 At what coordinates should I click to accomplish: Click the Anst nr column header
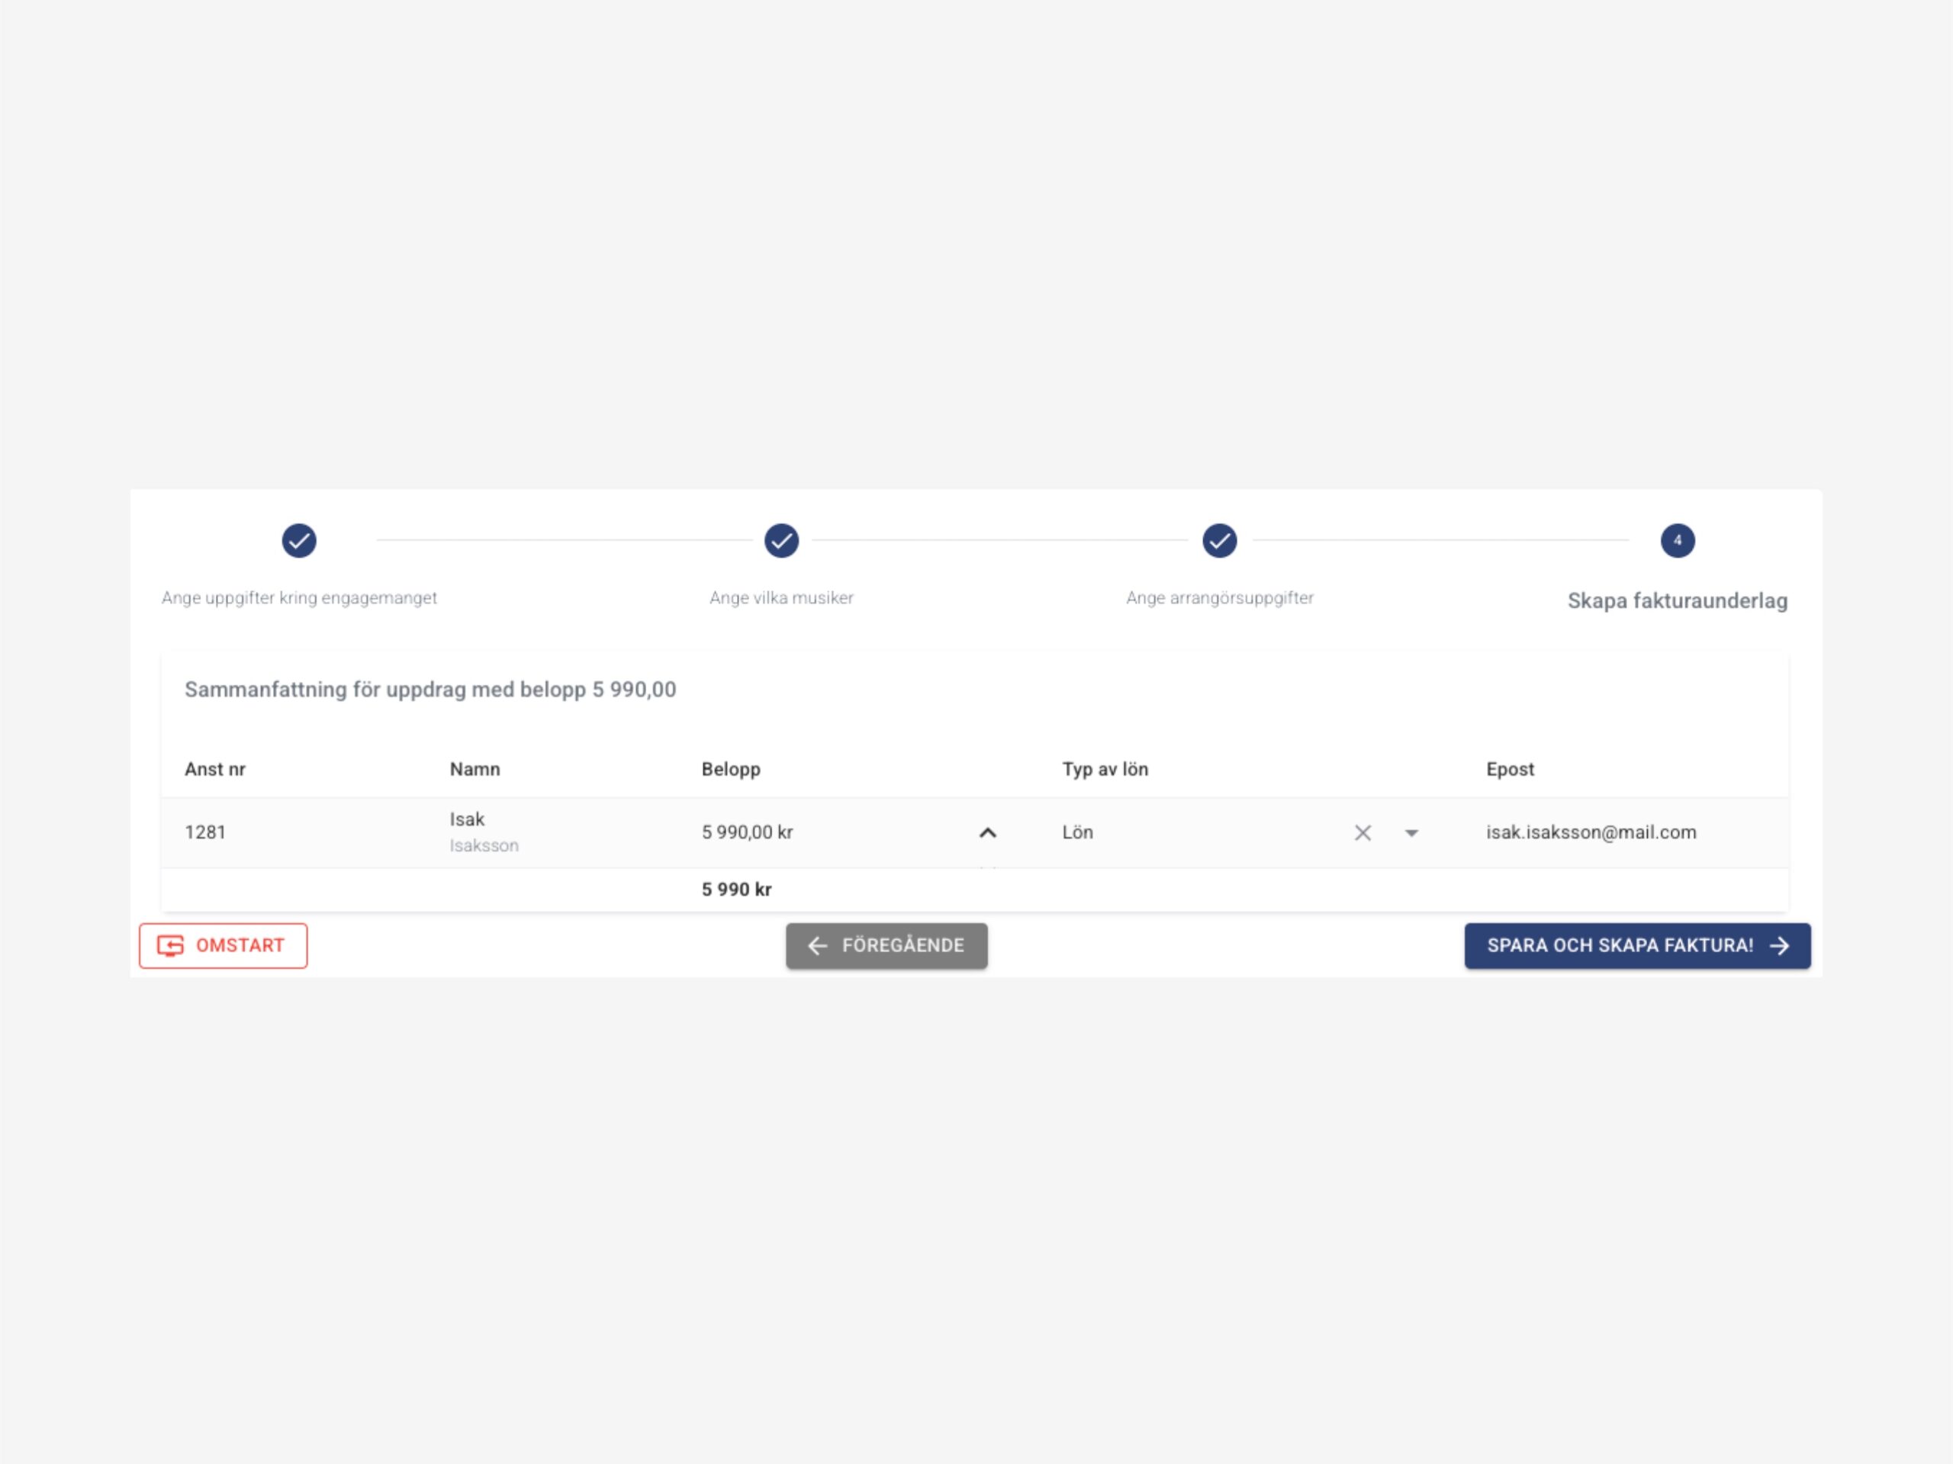(x=214, y=769)
